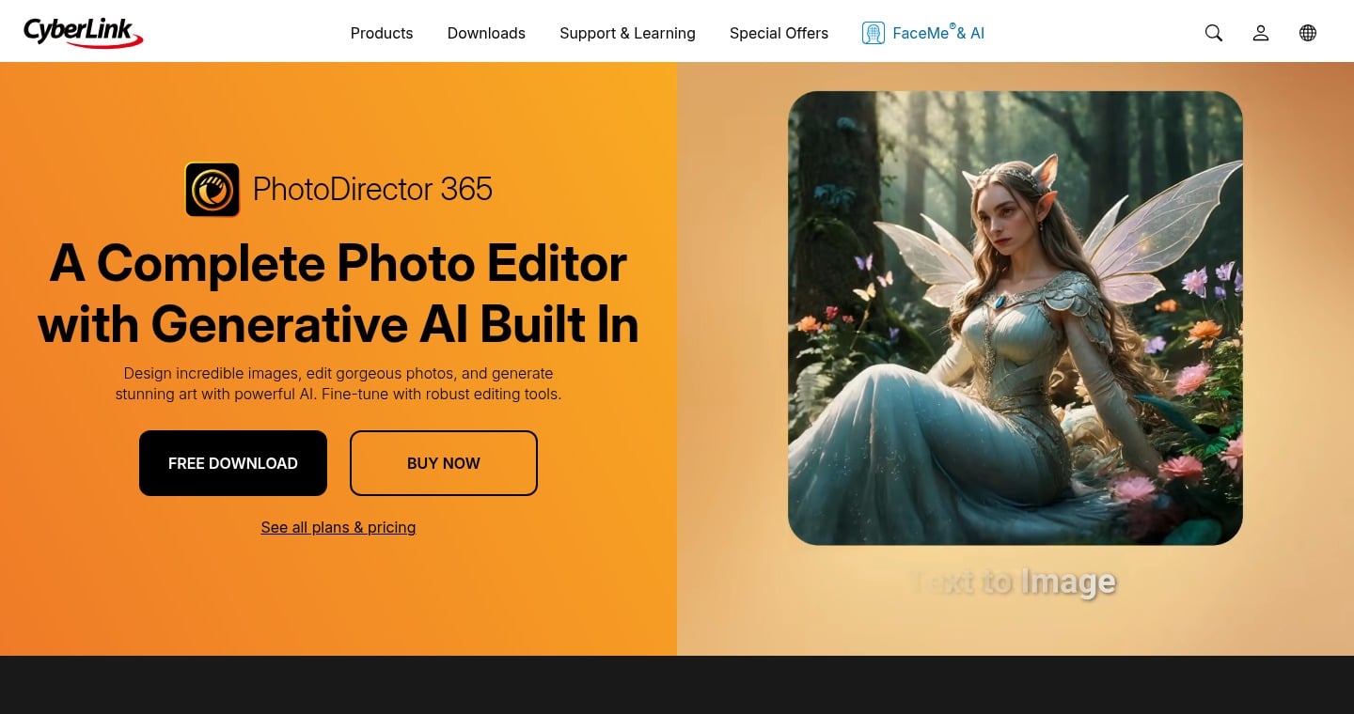Click the BUY NOW button
Viewport: 1354px width, 714px height.
pos(444,463)
